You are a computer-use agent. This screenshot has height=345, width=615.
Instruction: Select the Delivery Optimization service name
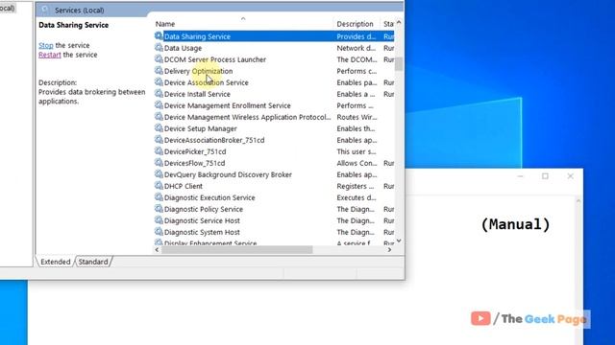coord(198,71)
